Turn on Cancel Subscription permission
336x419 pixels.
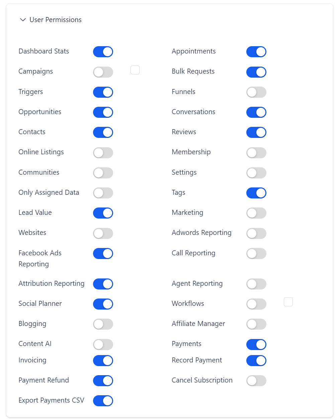tap(256, 381)
